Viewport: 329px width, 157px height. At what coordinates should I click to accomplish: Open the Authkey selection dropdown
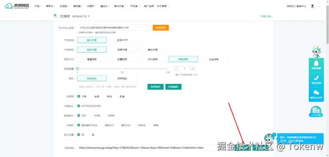click(114, 28)
